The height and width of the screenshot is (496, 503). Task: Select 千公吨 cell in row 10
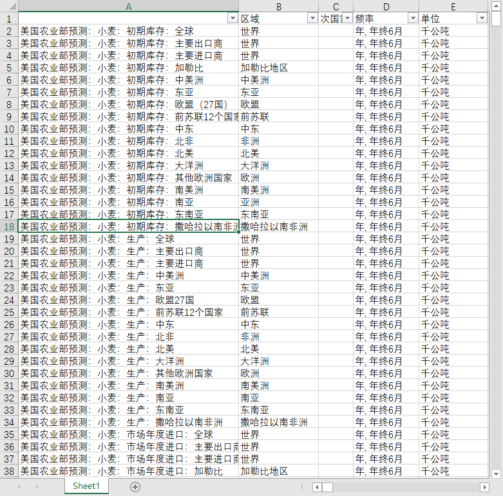[x=453, y=129]
